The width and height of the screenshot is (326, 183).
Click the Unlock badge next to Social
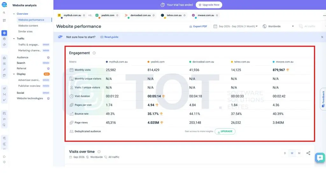click(46, 93)
